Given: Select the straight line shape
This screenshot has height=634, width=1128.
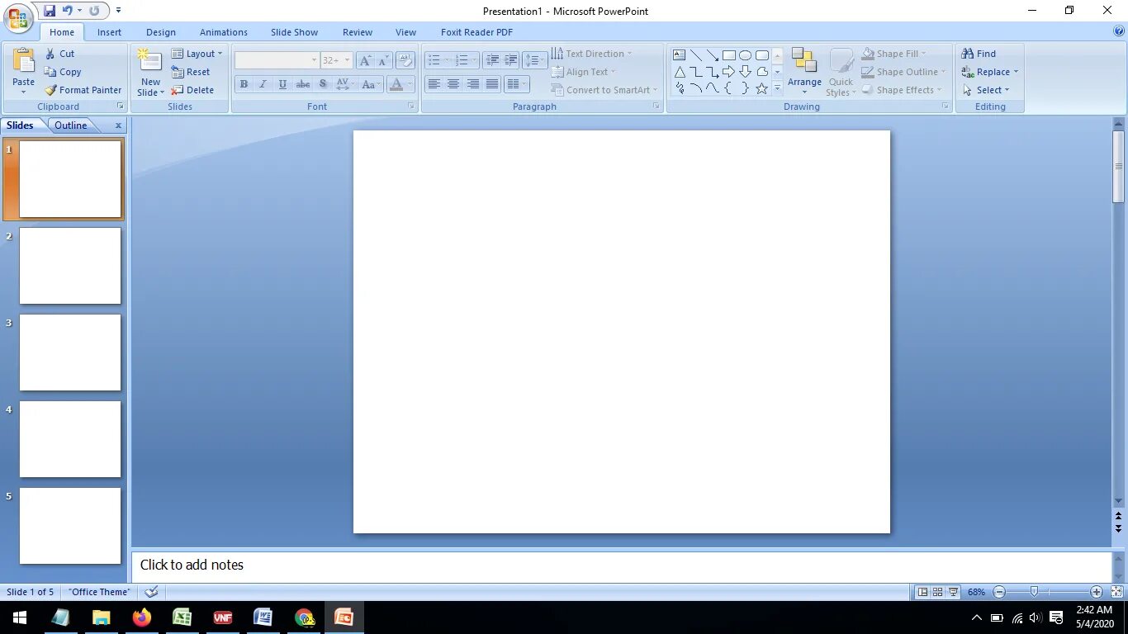Looking at the screenshot, I should point(696,55).
